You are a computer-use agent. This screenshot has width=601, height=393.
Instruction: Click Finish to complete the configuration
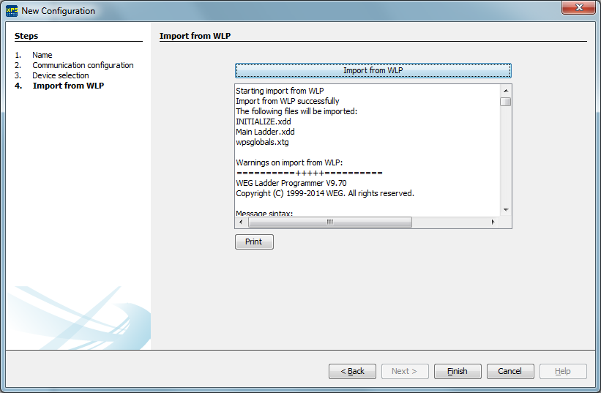[458, 371]
